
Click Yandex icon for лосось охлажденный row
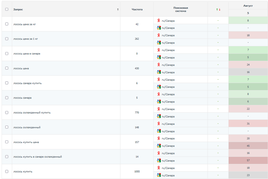pos(159,124)
